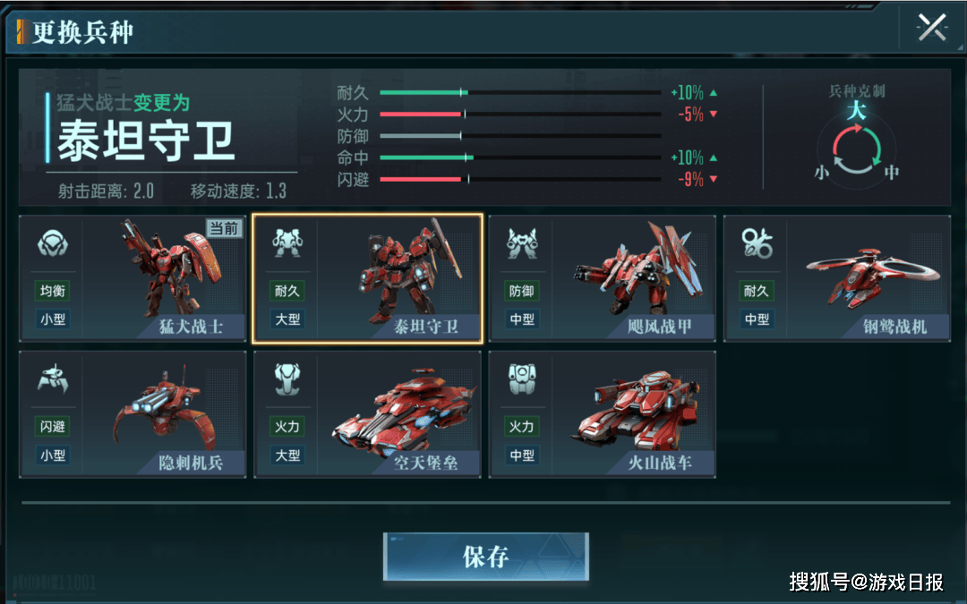Select the 空天堡垒 unit card

(x=367, y=414)
